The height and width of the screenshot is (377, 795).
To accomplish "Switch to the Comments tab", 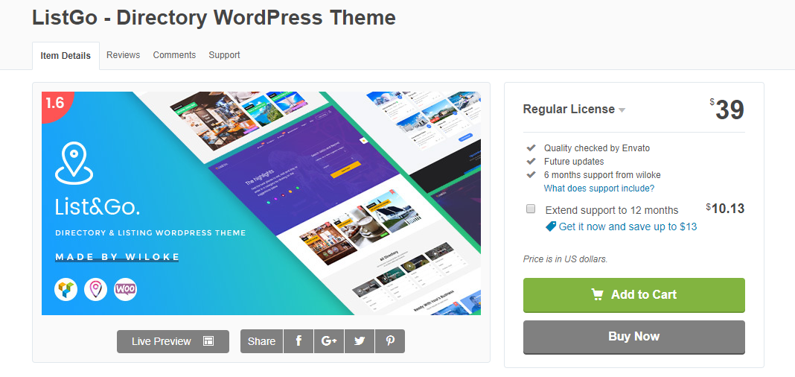I will coord(174,55).
